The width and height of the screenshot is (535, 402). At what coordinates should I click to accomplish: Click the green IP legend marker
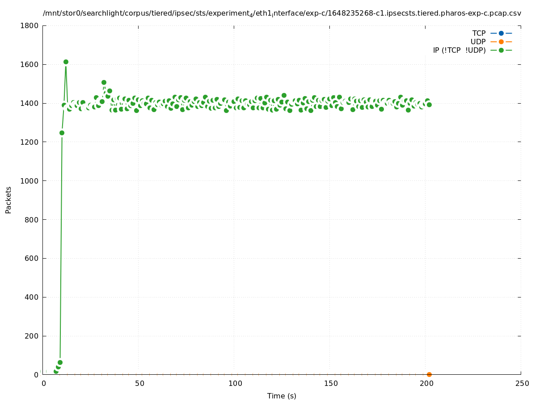(x=501, y=50)
